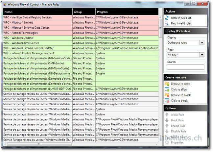
Task: Click the Enable Rule up-arrow icon
Action: [x=167, y=126]
